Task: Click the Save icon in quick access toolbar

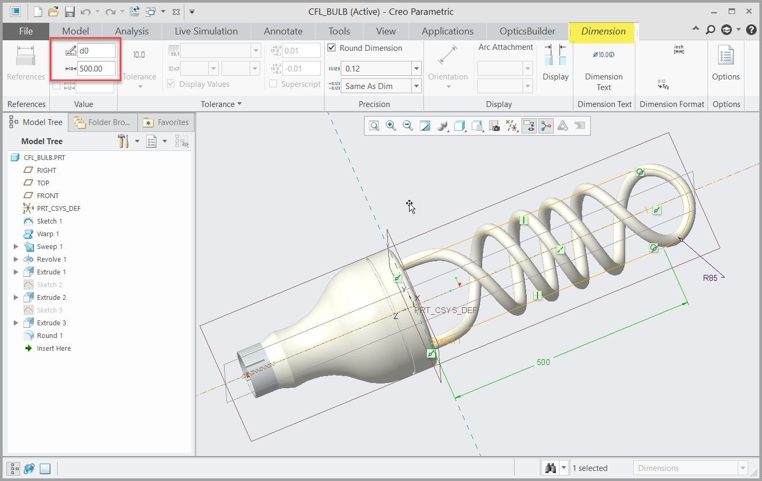Action: pos(69,12)
